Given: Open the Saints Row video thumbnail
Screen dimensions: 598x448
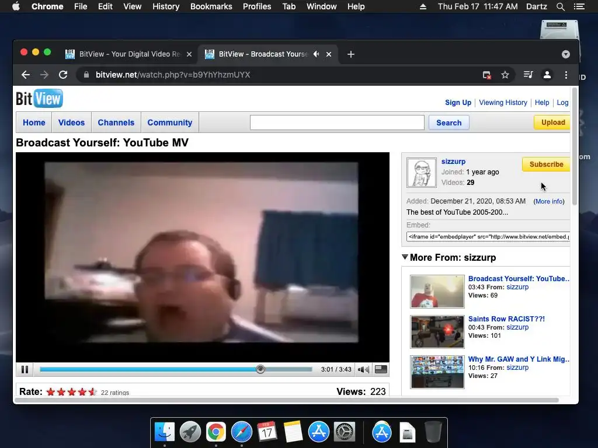Looking at the screenshot, I should point(437,332).
